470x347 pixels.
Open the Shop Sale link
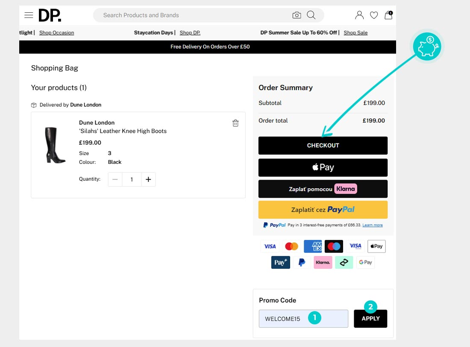click(355, 32)
